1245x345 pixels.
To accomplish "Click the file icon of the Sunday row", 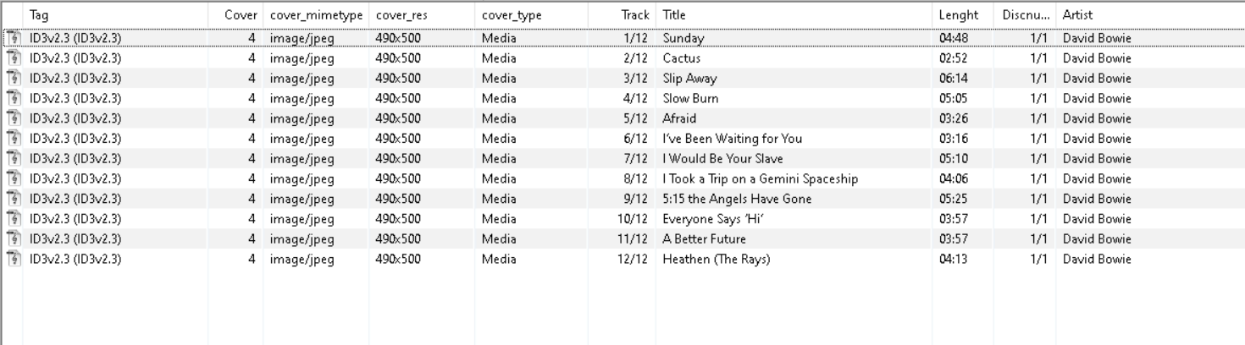I will (13, 38).
